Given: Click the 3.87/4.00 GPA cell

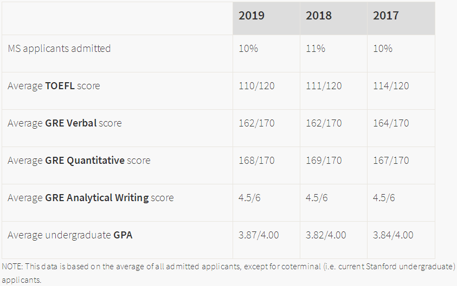Looking at the screenshot, I should point(259,235).
